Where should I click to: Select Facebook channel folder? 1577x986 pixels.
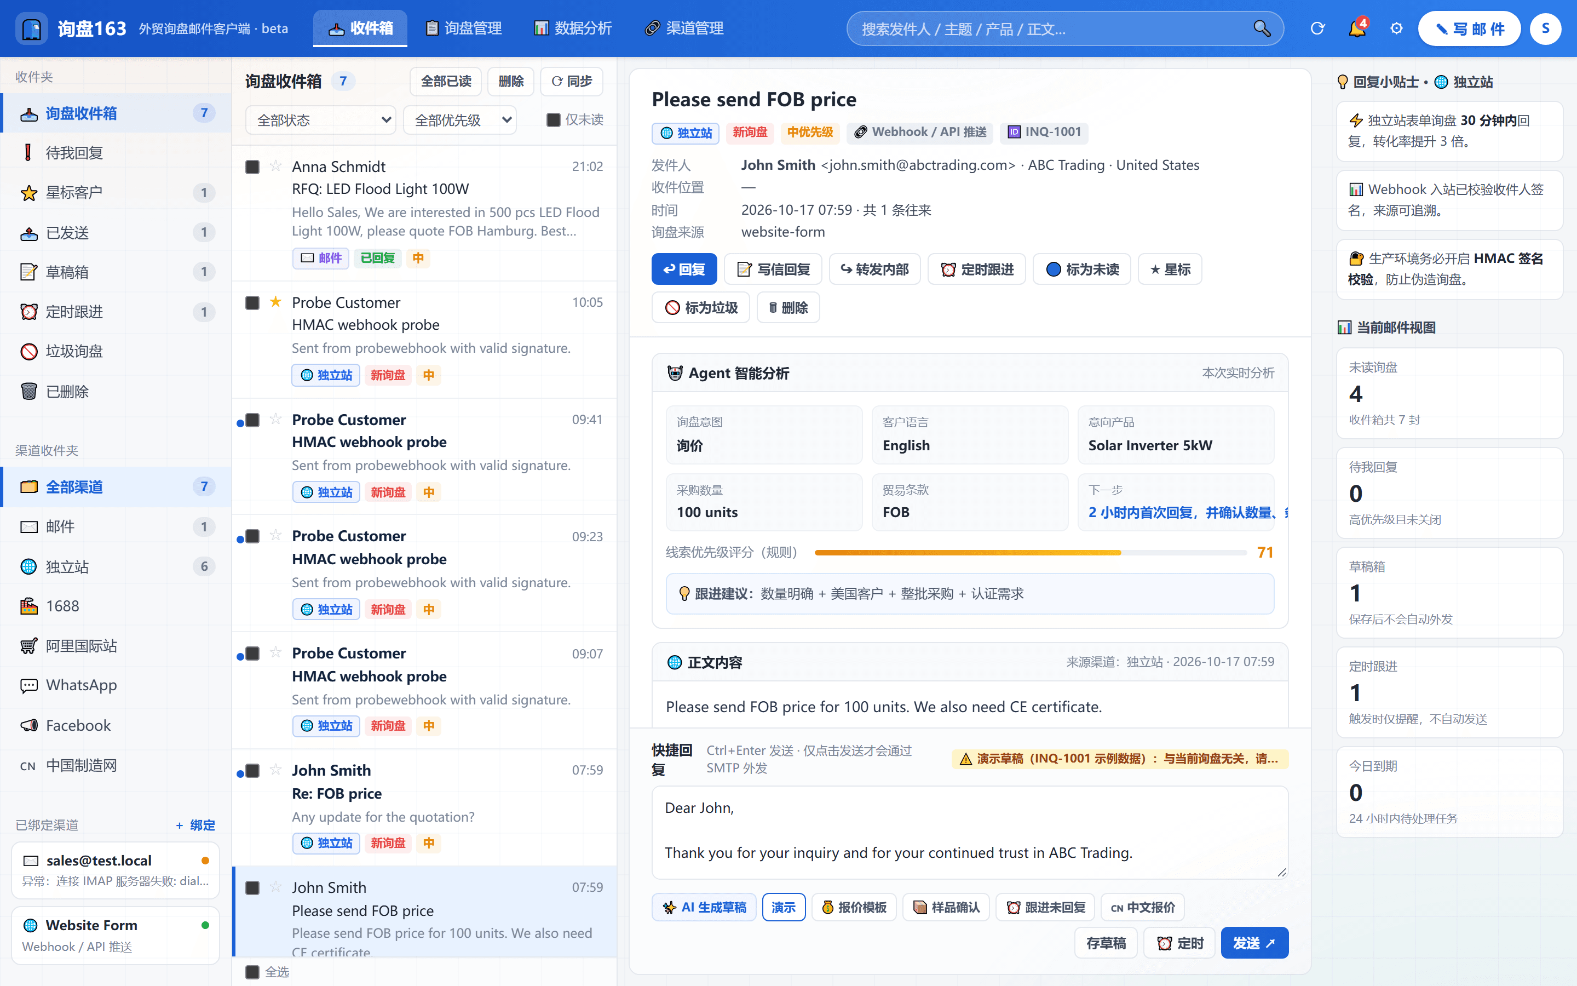coord(116,725)
